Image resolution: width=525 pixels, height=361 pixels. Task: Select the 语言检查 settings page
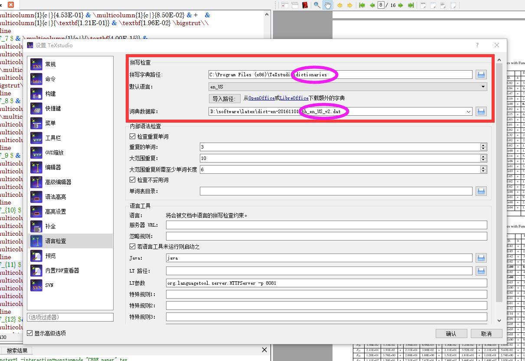click(x=70, y=241)
